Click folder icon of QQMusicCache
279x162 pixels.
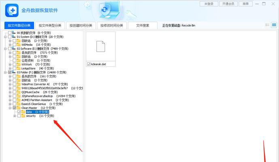tap(19, 92)
